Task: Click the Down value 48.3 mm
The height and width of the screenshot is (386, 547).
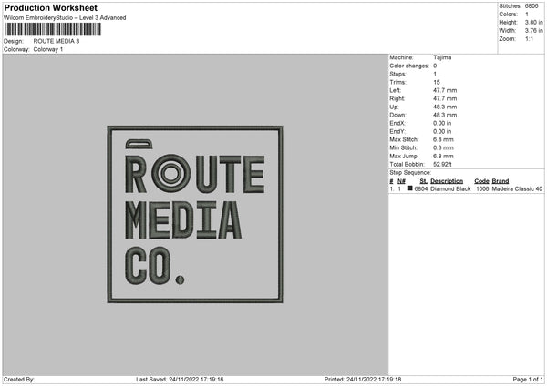Action: 445,115
